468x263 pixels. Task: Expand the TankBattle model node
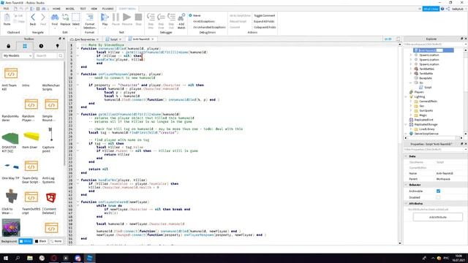pos(411,73)
